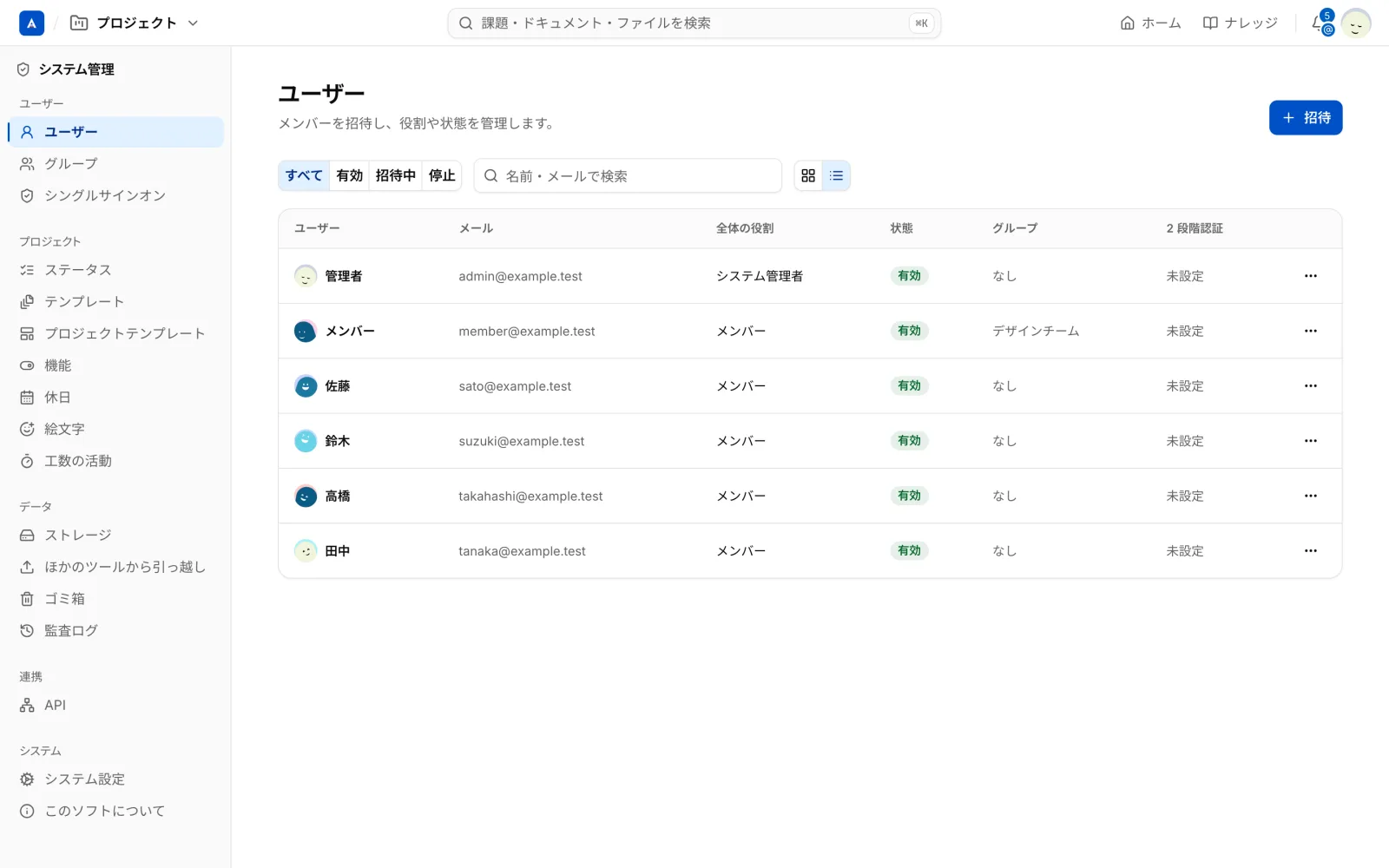Open row menu for 高橋
1389x868 pixels.
click(1310, 496)
